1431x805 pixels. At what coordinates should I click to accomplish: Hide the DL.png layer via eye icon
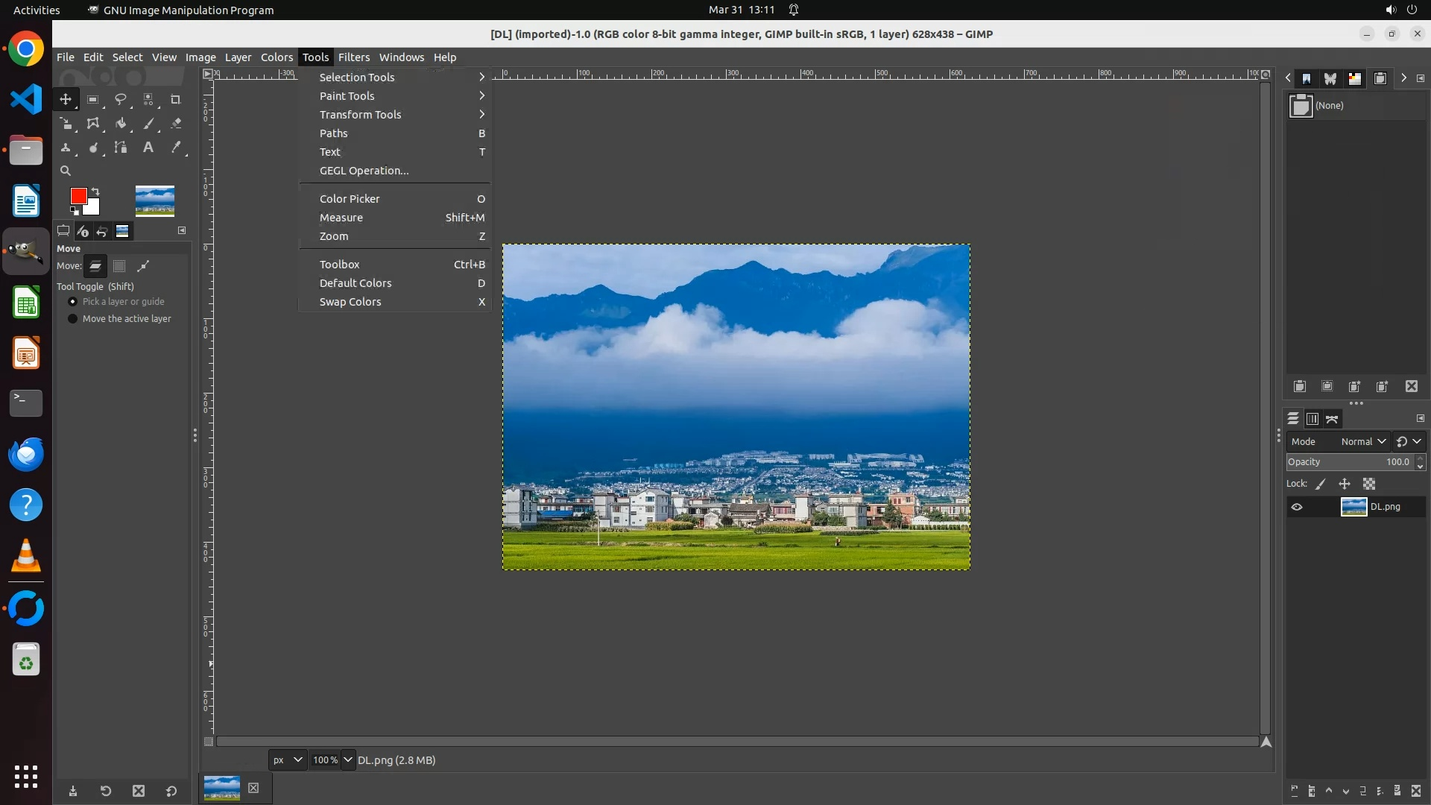(1297, 507)
